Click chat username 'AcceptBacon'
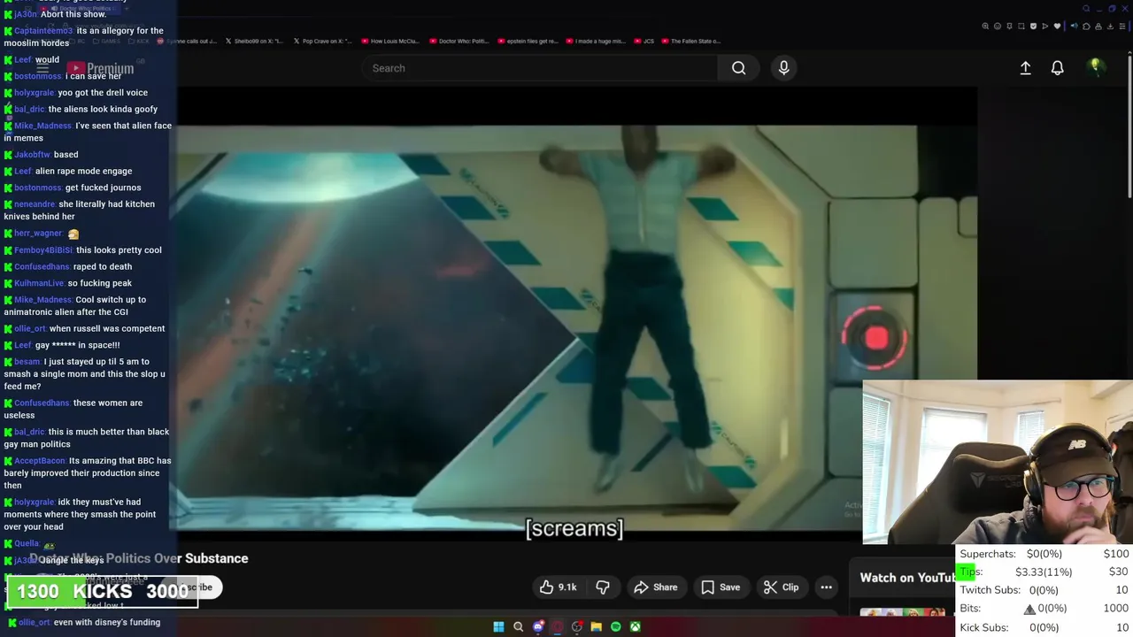Screen dimensions: 1133x637 40,461
